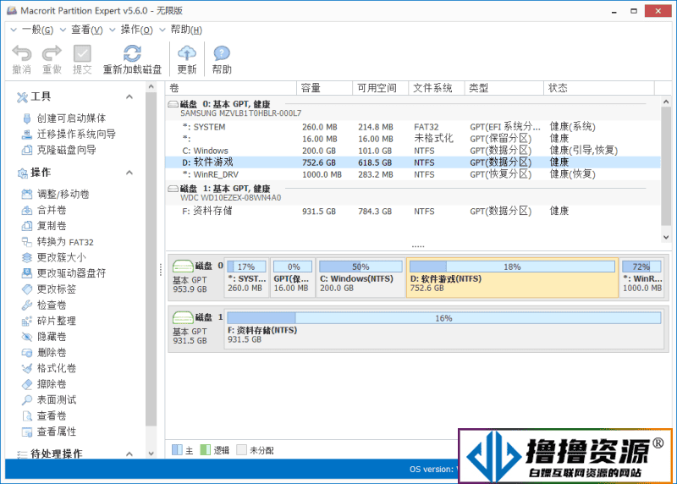Select the 16.00 MB unformatted partition row

pos(413,139)
